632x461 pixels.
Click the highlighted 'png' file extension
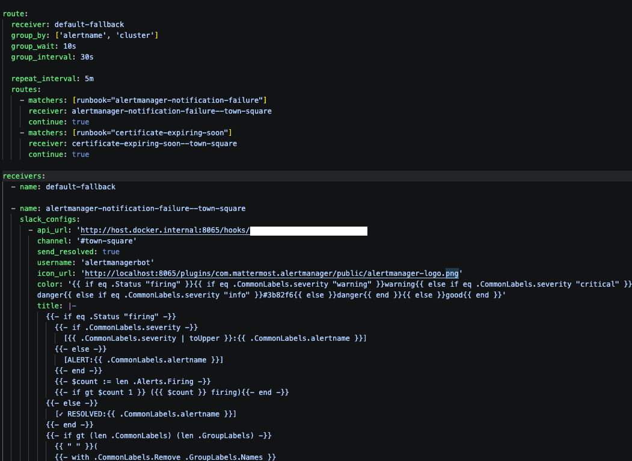click(452, 273)
